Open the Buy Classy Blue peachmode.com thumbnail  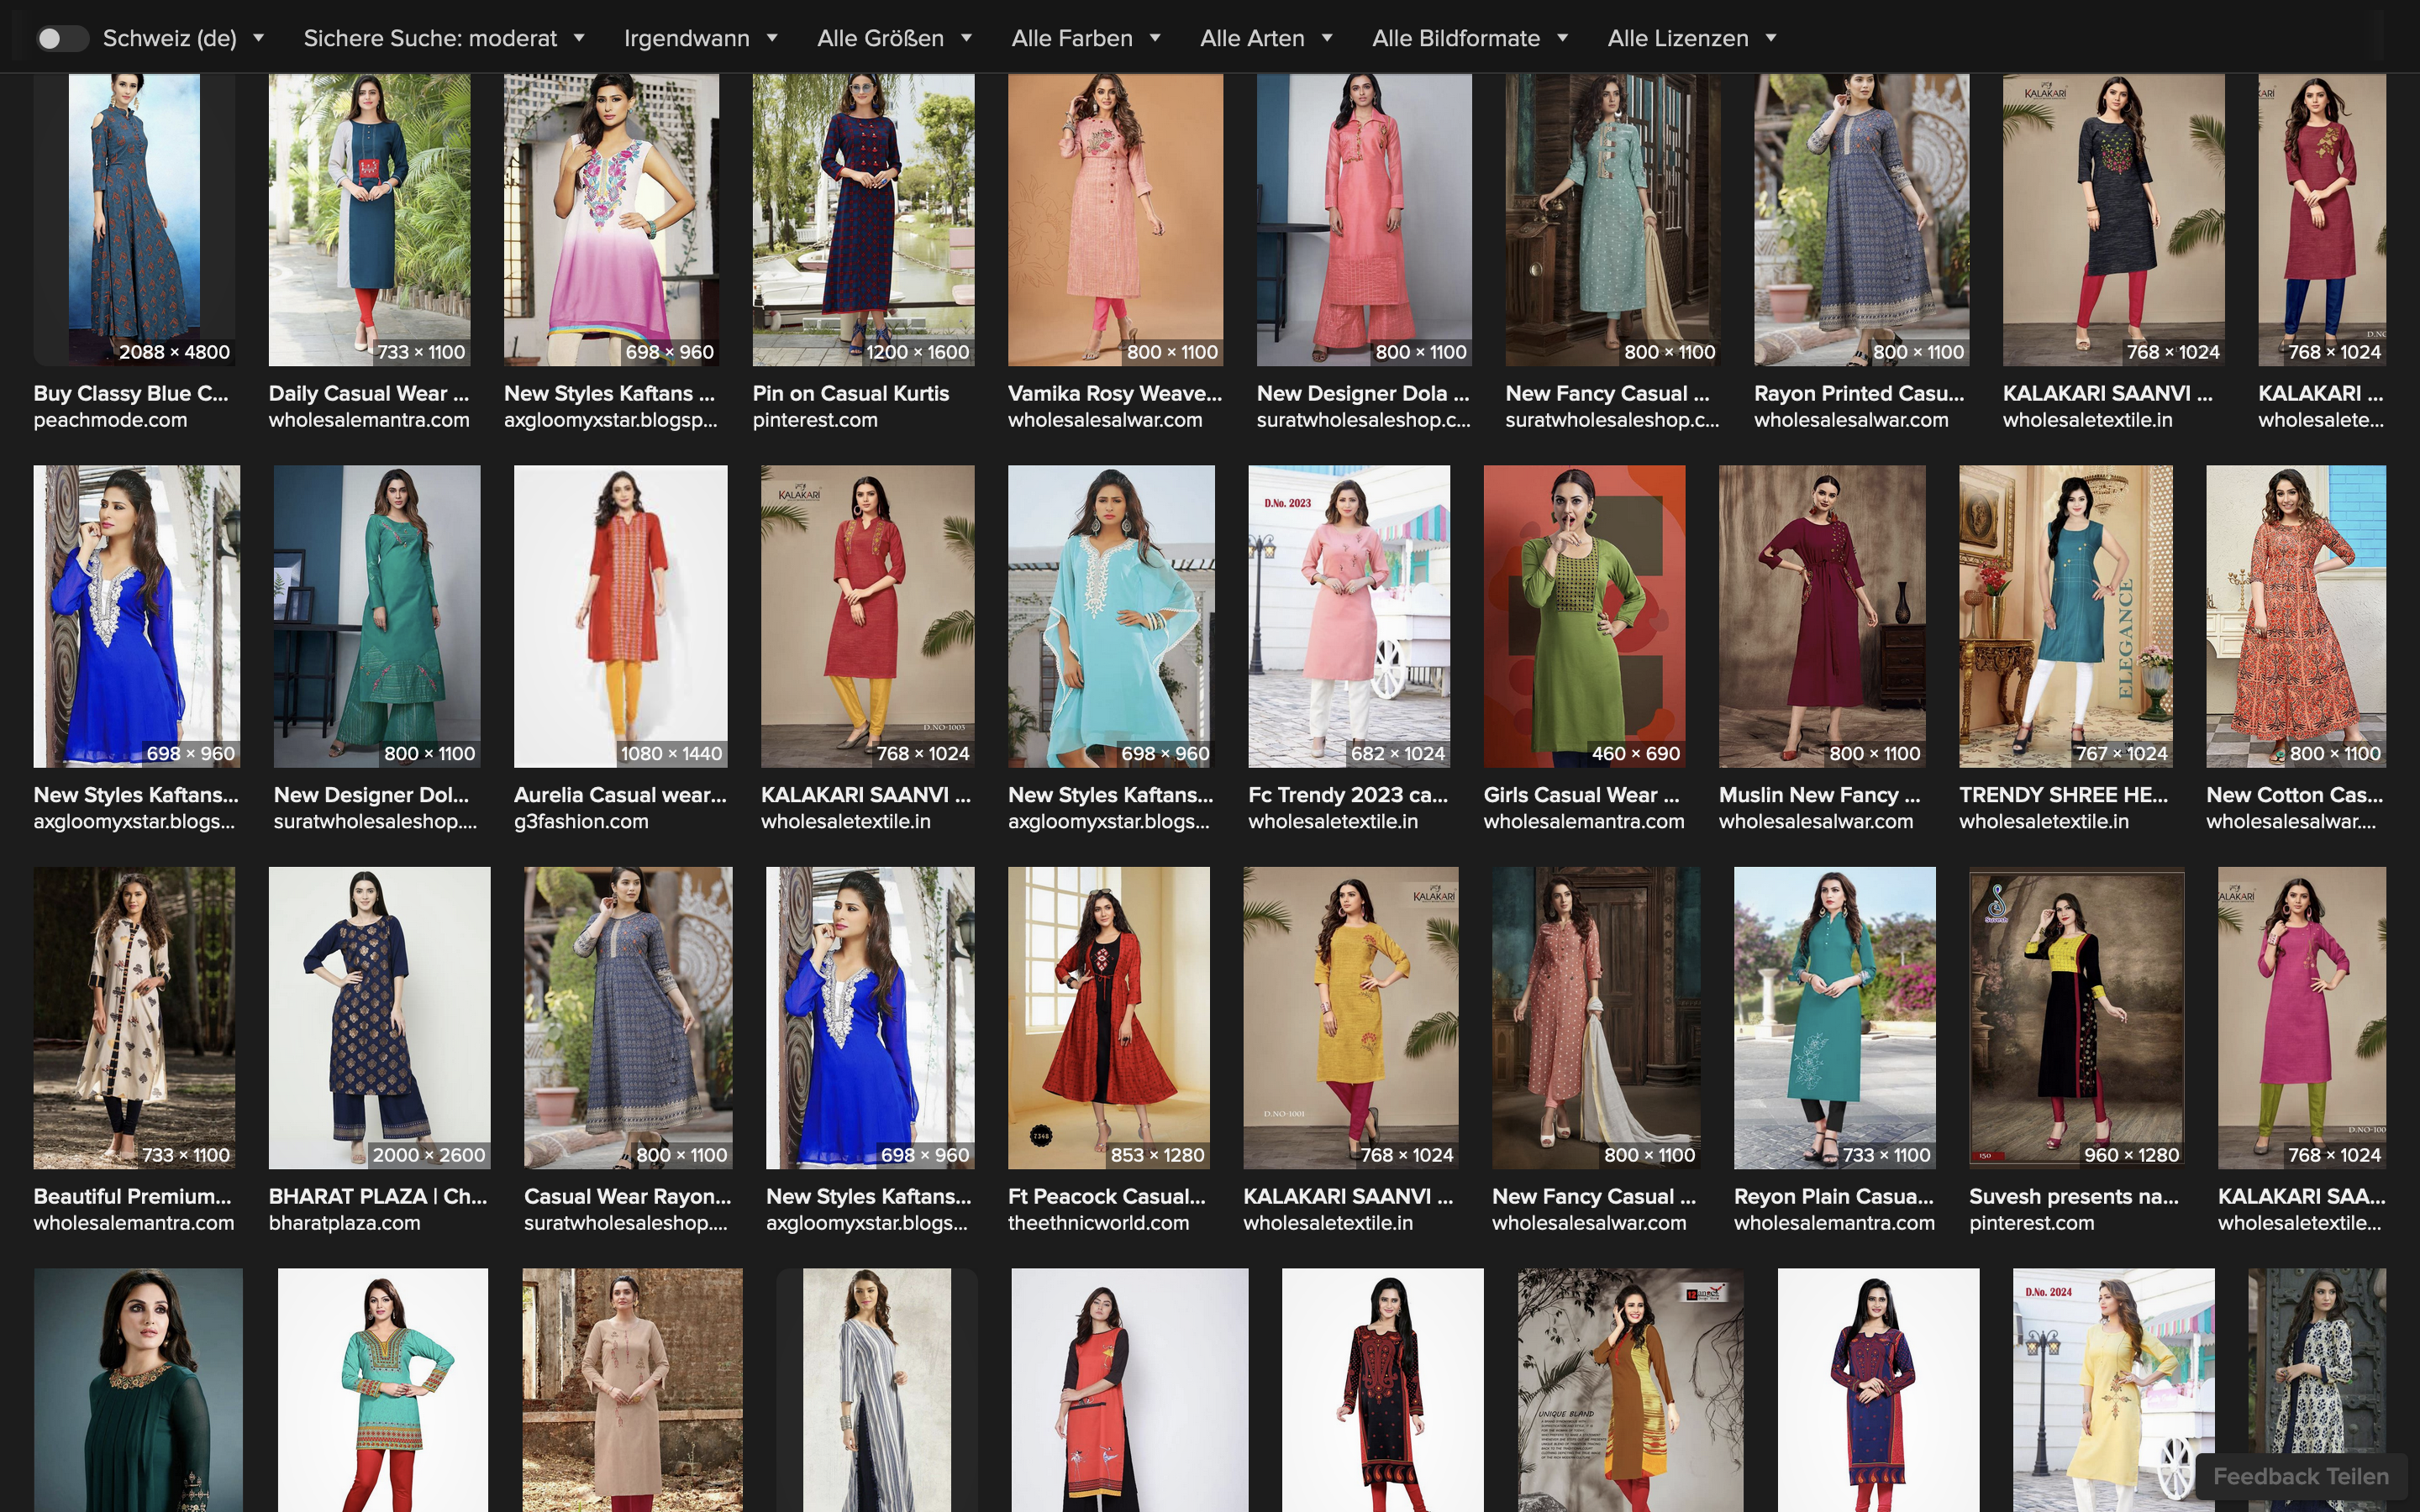[x=134, y=219]
